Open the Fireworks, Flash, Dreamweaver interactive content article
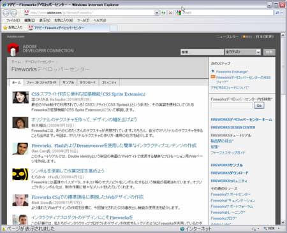This screenshot has width=287, height=233. point(114,146)
